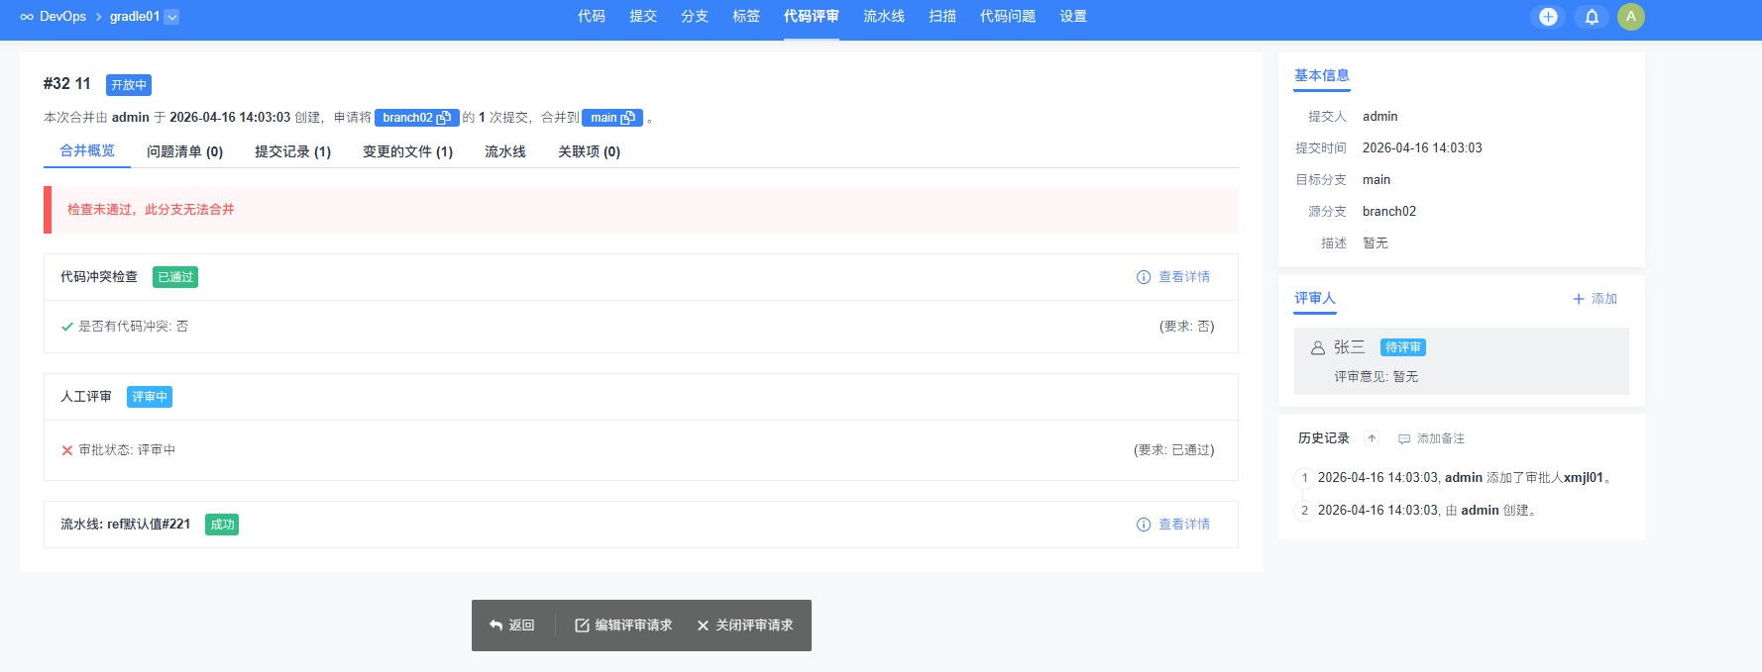
Task: Open the 流水线 top navigation menu
Action: pyautogui.click(x=883, y=17)
